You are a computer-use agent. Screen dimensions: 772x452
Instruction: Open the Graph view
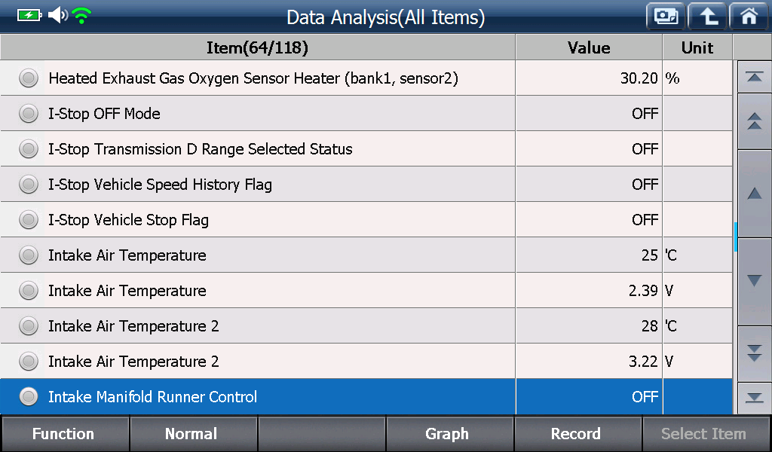tap(449, 434)
